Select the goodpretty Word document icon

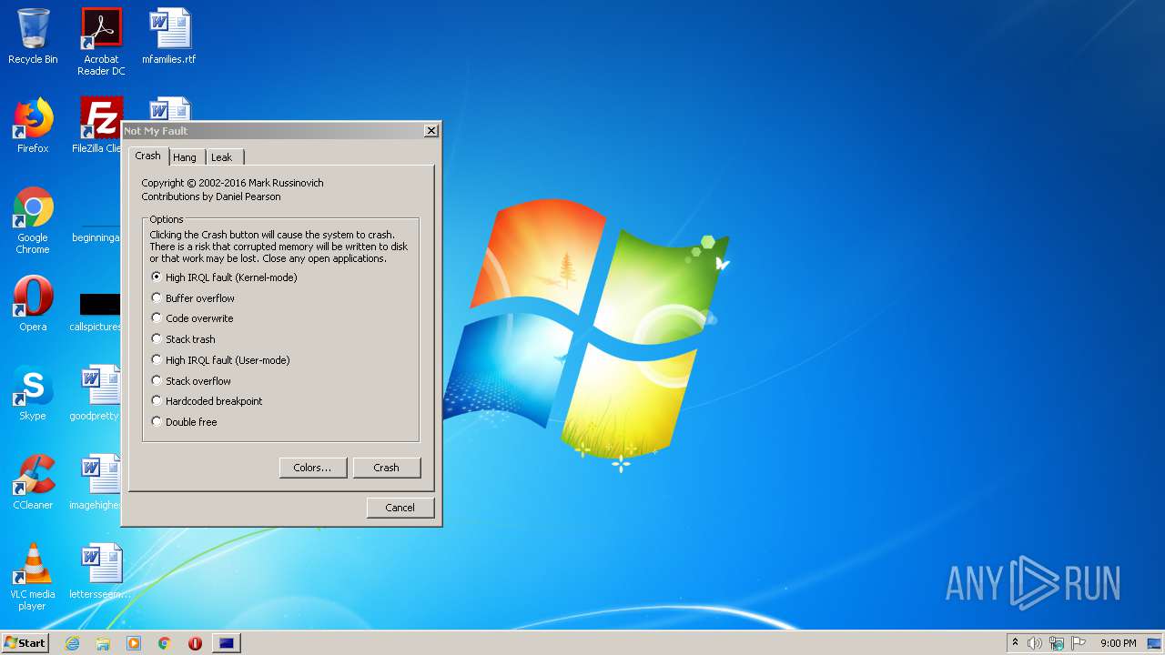pos(96,393)
